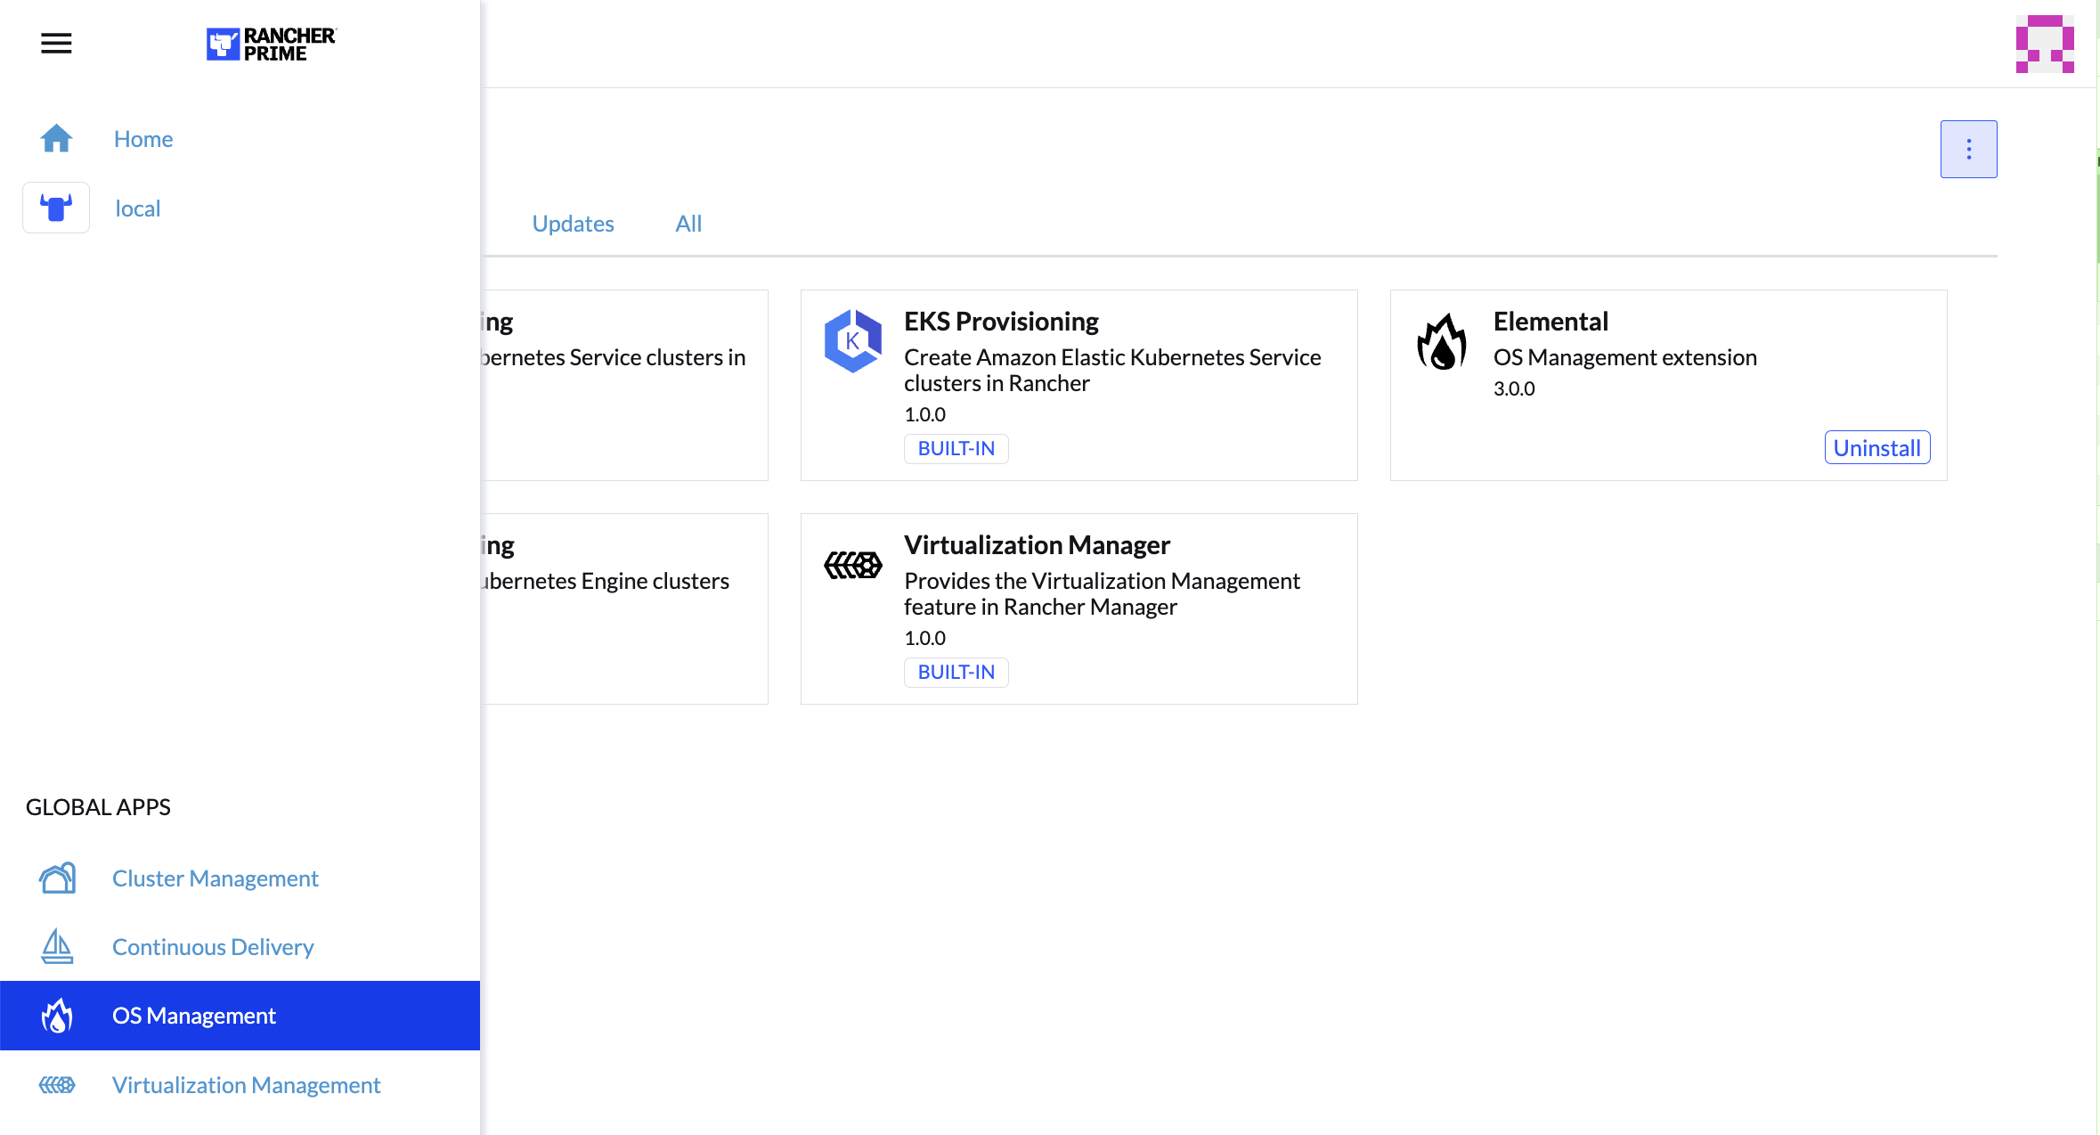Open the user avatar menu
This screenshot has height=1135, width=2100.
coord(2045,44)
